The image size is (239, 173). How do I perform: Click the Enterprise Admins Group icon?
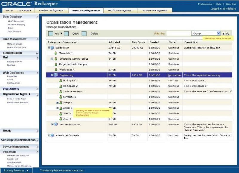click(x=56, y=59)
